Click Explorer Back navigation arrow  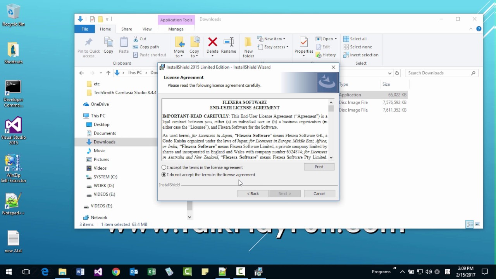click(x=81, y=73)
